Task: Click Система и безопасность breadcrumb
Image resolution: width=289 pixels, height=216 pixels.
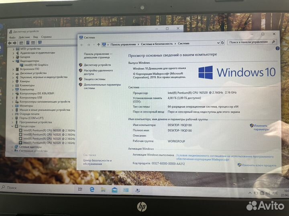Action: 157,44
